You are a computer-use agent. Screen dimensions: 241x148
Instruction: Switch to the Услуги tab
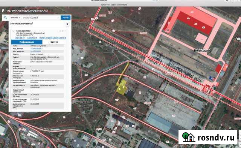(54, 42)
